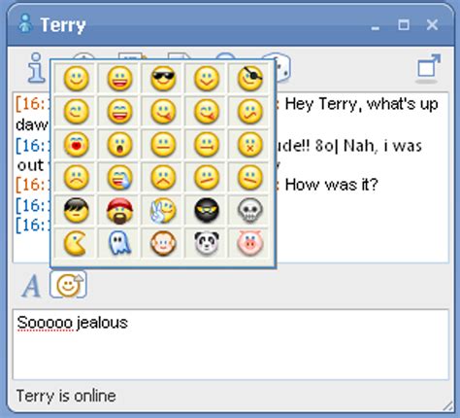
Task: Choose the red cap bearded emoticon
Action: point(119,211)
